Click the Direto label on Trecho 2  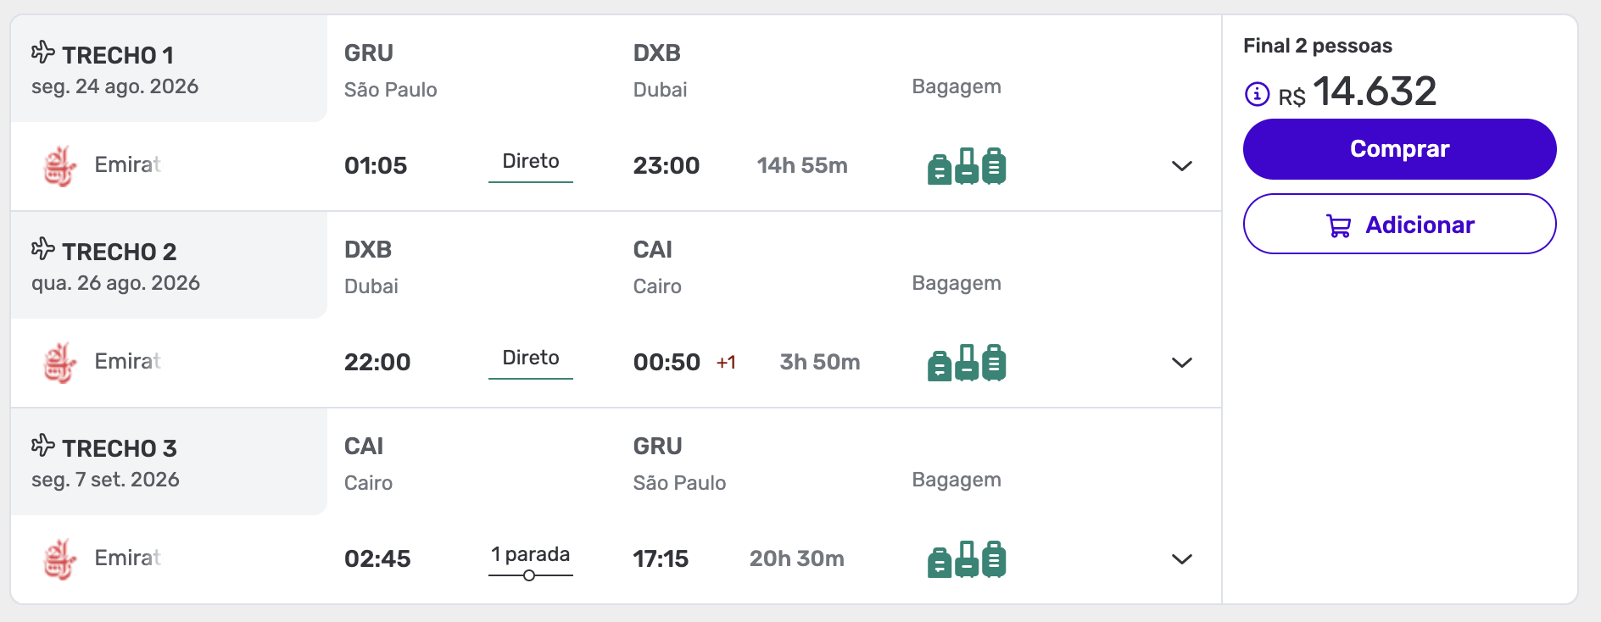pyautogui.click(x=531, y=358)
